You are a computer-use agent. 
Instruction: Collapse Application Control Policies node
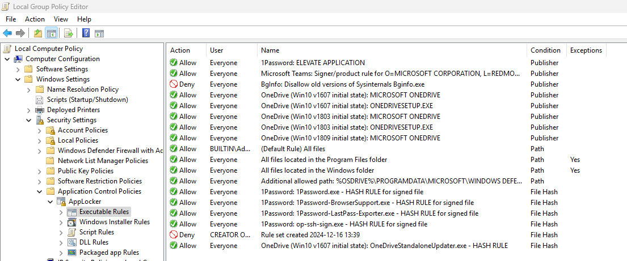pos(40,191)
